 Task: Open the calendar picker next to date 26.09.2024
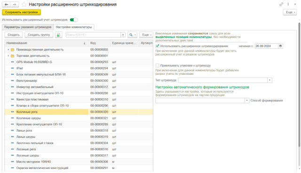click(x=280, y=46)
